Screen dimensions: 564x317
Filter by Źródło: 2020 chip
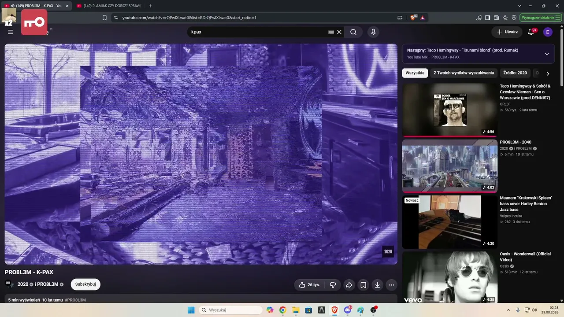pos(515,73)
